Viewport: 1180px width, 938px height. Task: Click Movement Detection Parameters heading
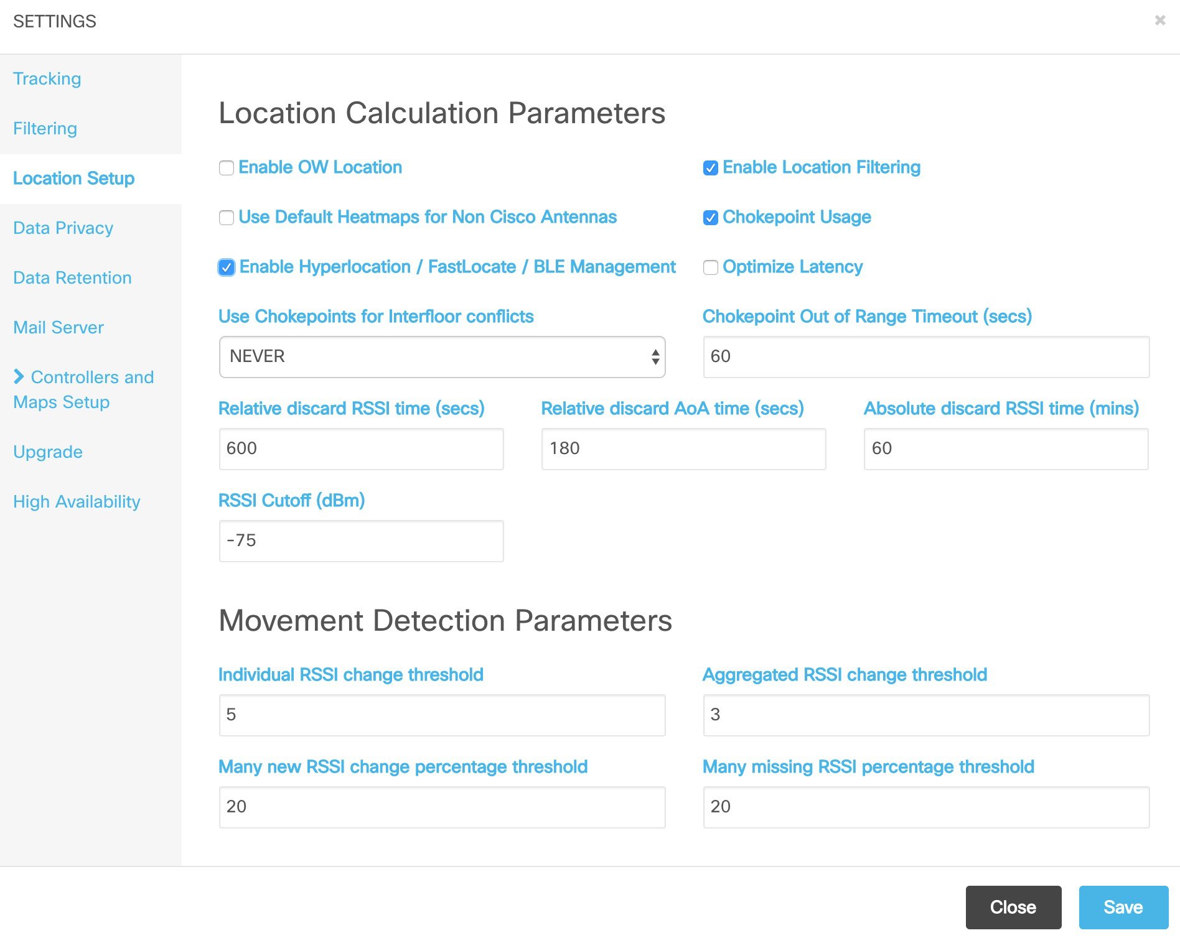pos(446,621)
